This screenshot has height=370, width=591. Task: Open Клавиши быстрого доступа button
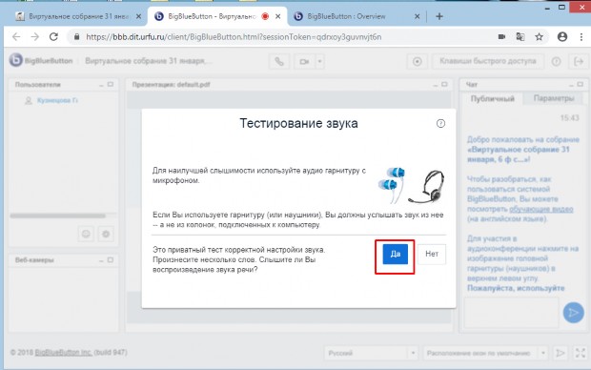point(488,61)
